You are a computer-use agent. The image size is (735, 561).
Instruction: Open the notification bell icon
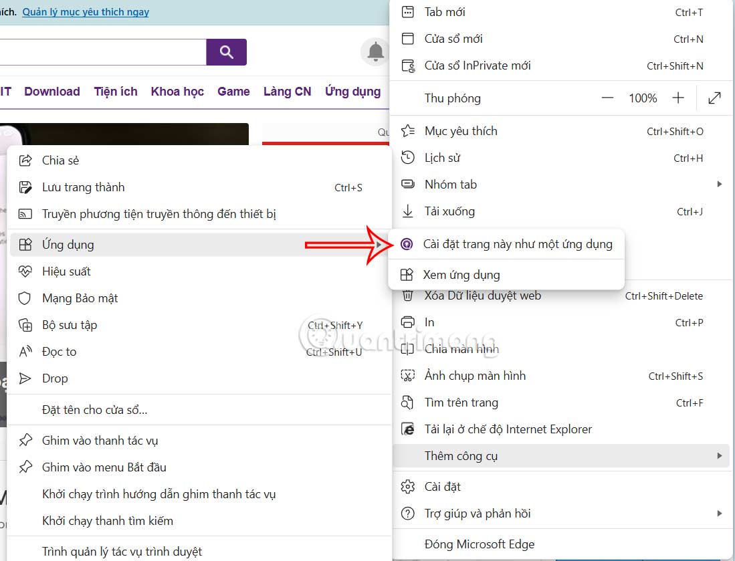point(375,52)
